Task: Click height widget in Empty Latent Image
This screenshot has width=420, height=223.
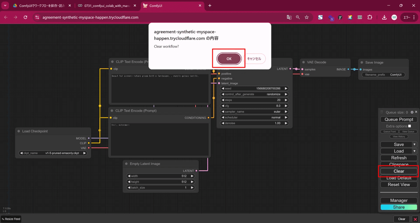Action: coord(161,182)
